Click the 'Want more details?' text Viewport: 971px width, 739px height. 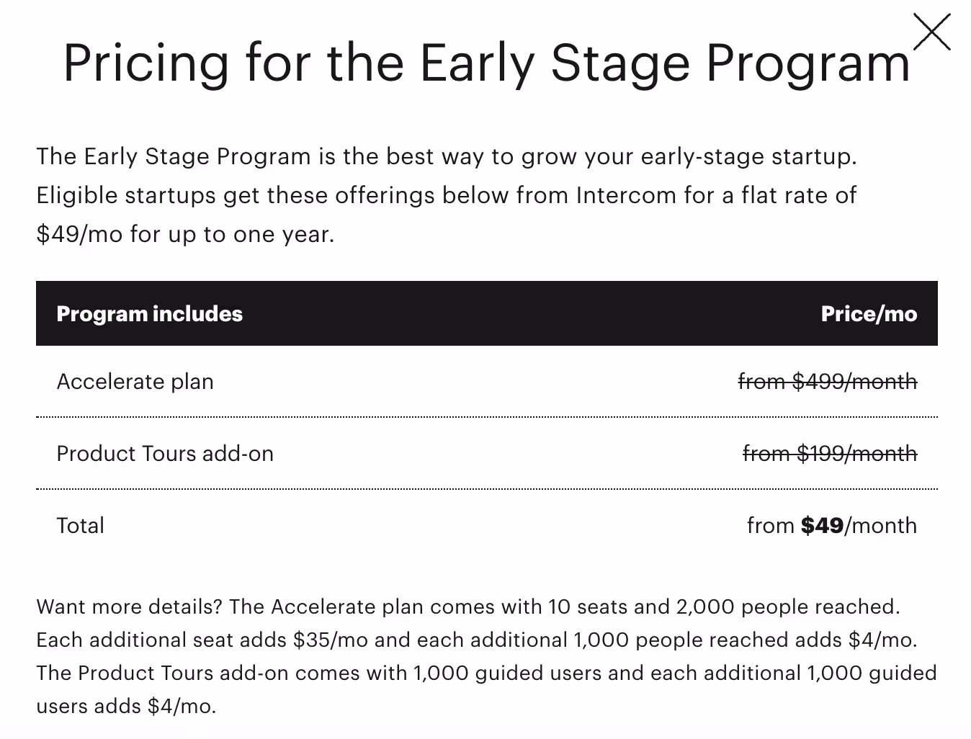click(130, 606)
